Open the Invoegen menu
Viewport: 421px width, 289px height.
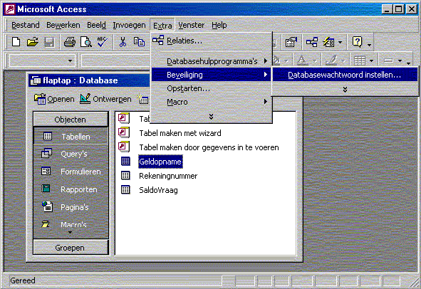(x=129, y=25)
